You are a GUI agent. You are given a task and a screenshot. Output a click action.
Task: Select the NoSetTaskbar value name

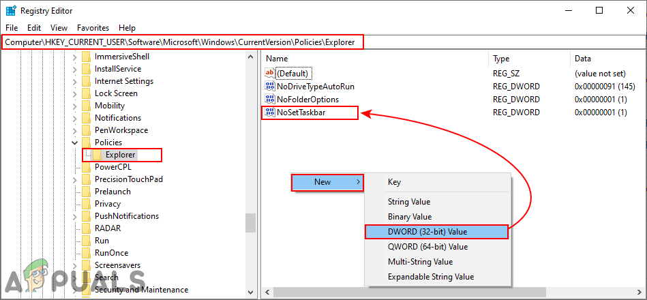301,112
